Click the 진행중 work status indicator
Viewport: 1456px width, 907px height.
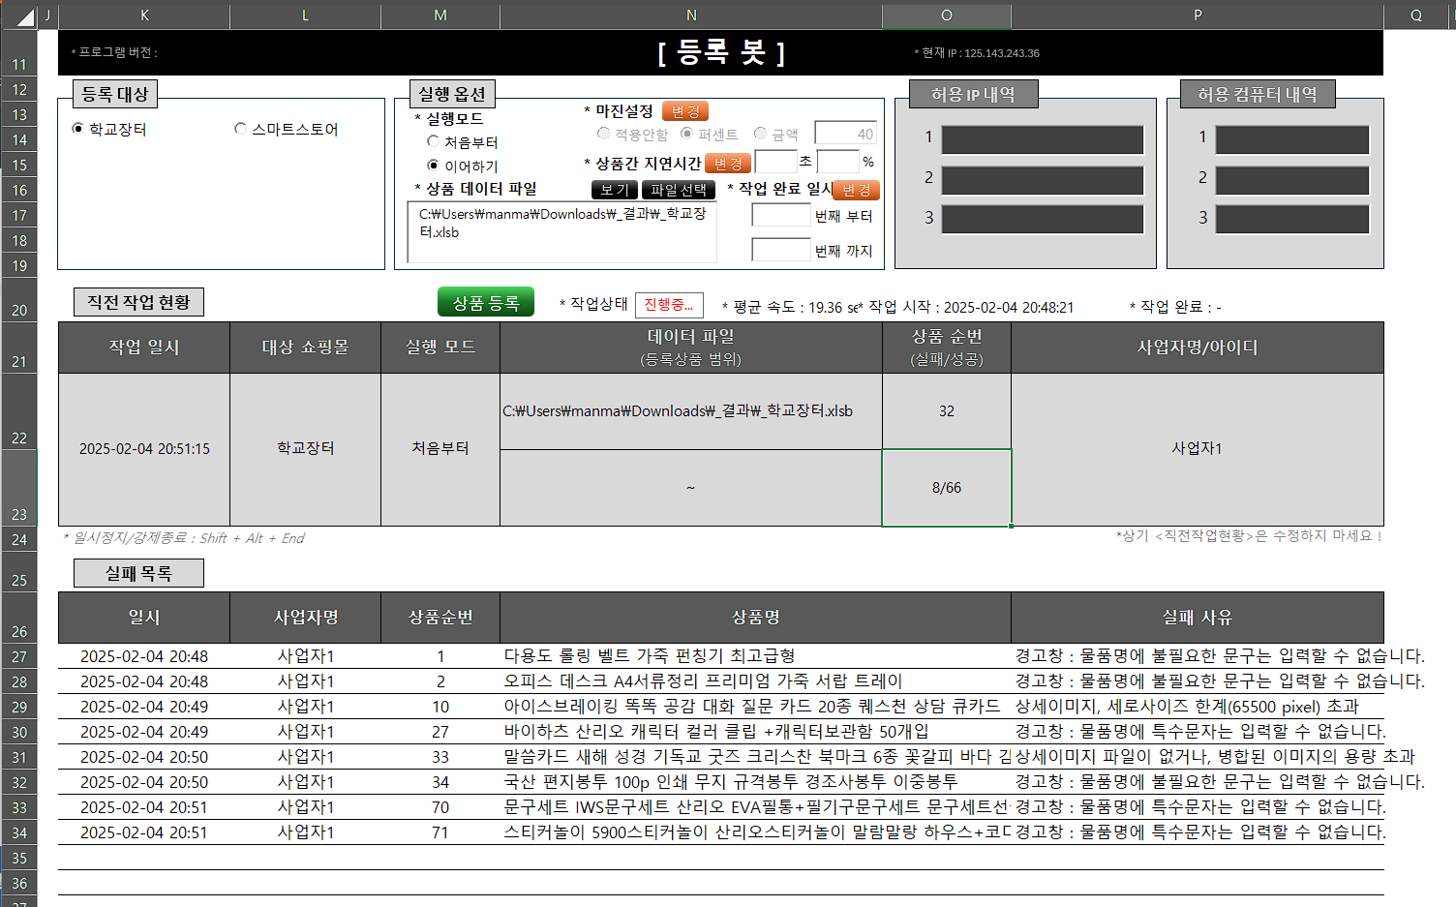tap(671, 305)
